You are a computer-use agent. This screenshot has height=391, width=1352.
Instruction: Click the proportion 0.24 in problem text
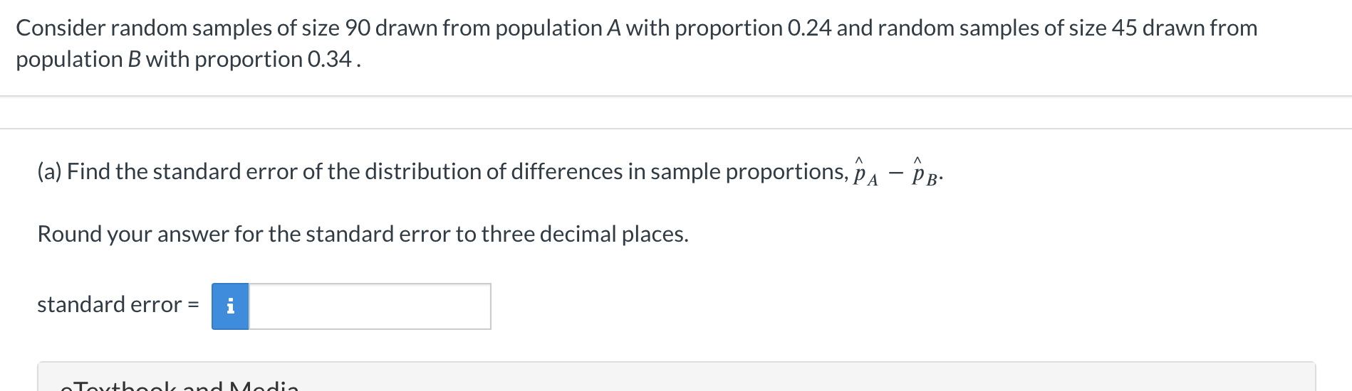click(809, 28)
